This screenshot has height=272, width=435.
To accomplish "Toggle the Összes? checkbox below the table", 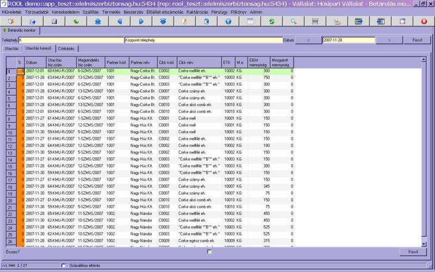I will (x=209, y=252).
